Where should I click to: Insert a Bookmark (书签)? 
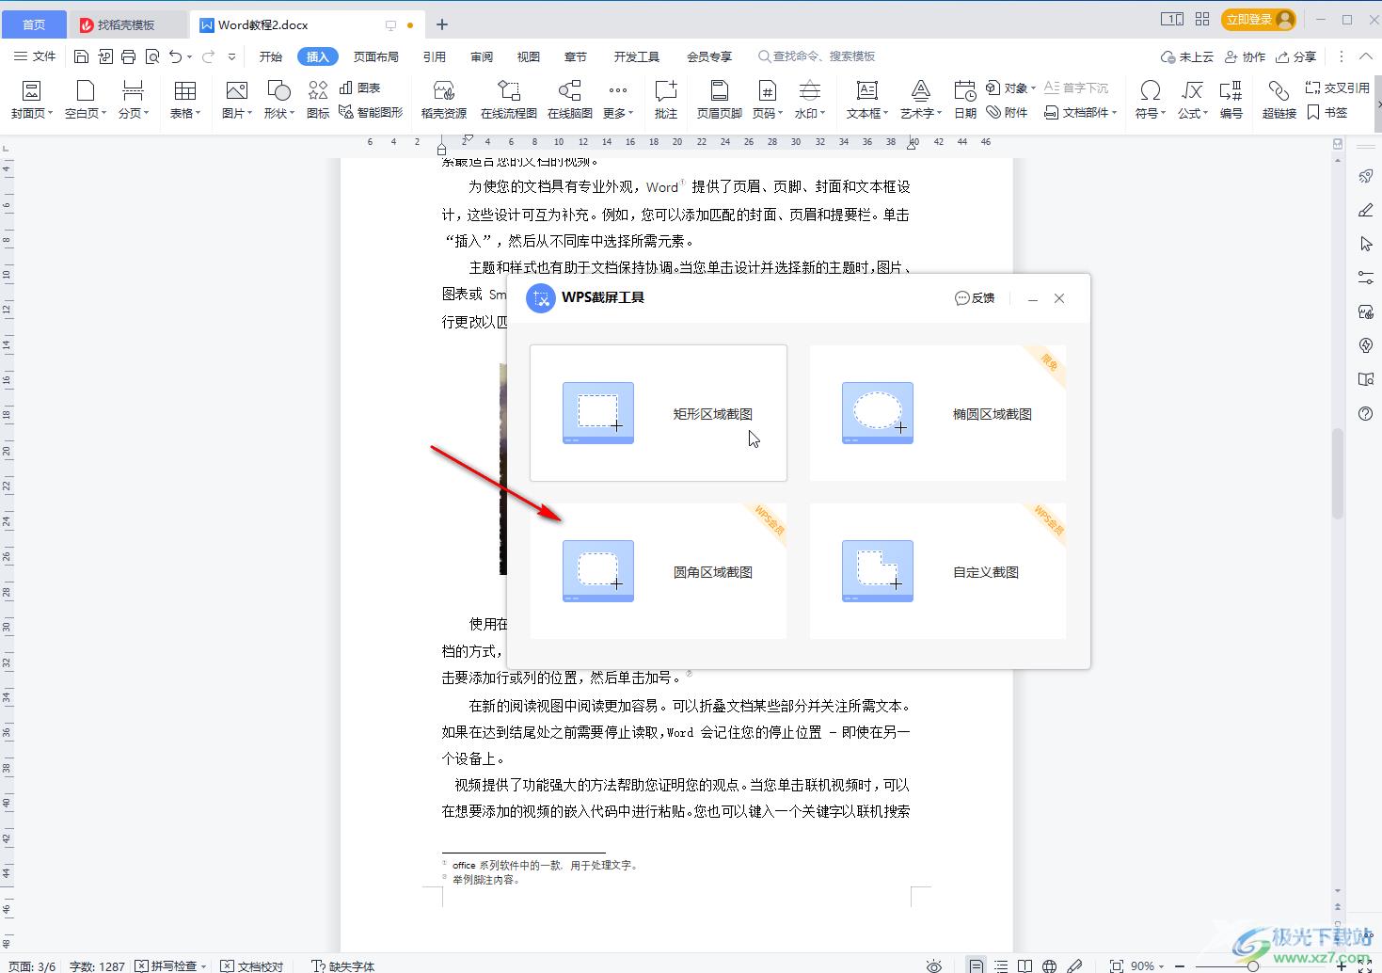point(1327,112)
